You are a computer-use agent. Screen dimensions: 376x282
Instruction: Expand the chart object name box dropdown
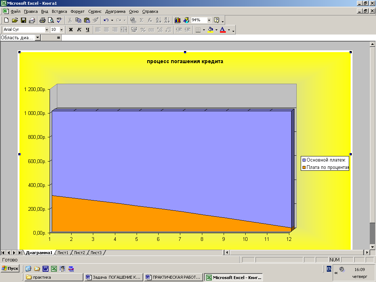click(x=38, y=38)
